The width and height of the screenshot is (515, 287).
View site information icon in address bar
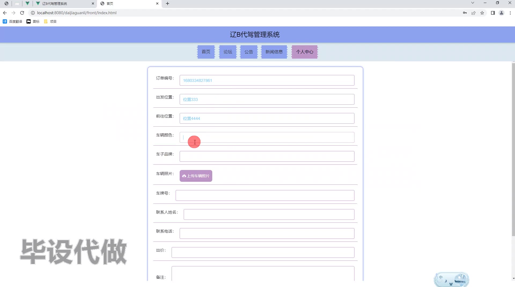pyautogui.click(x=33, y=13)
